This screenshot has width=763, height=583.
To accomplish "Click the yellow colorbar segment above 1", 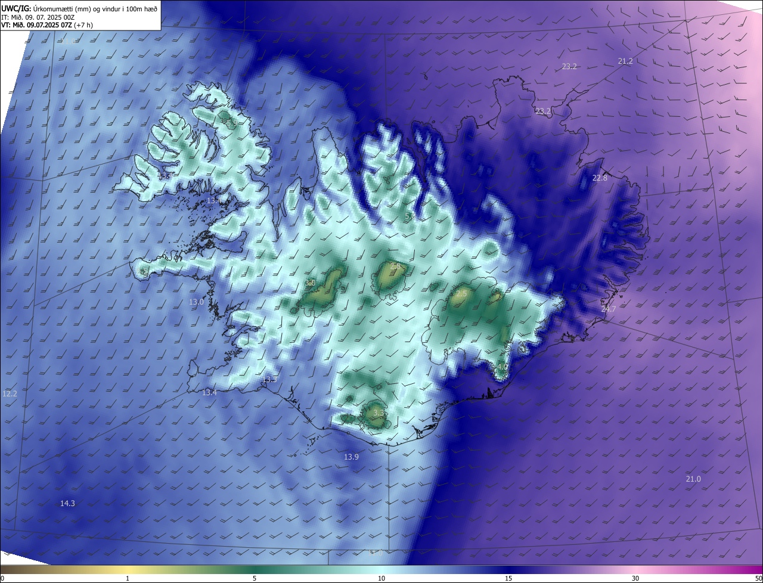I will 128,569.
